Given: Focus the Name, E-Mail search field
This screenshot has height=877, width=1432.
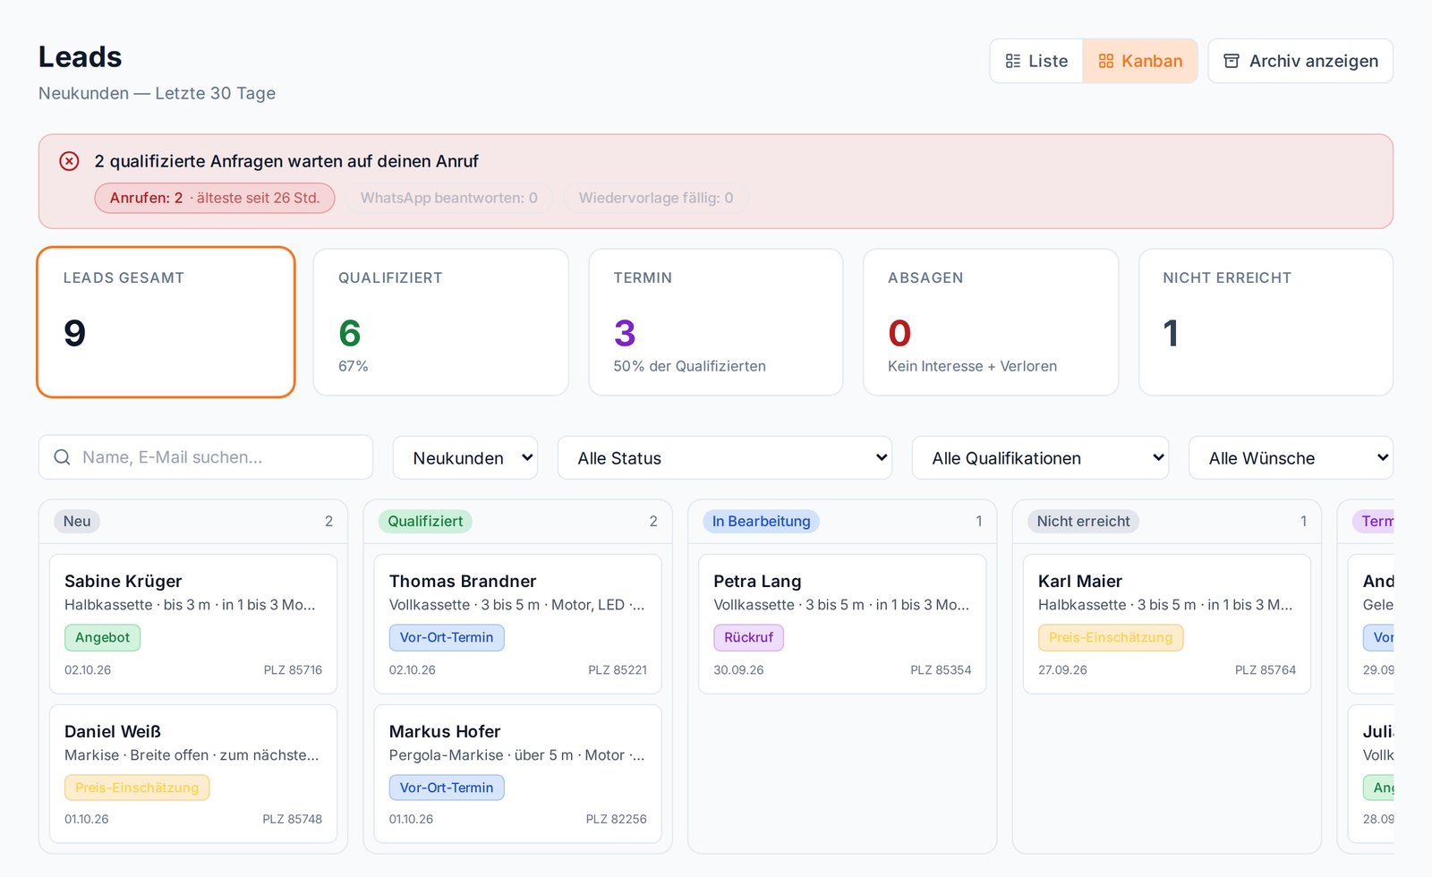Looking at the screenshot, I should click(206, 457).
